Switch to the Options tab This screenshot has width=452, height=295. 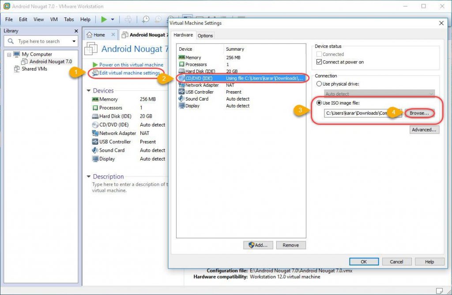pyautogui.click(x=206, y=35)
